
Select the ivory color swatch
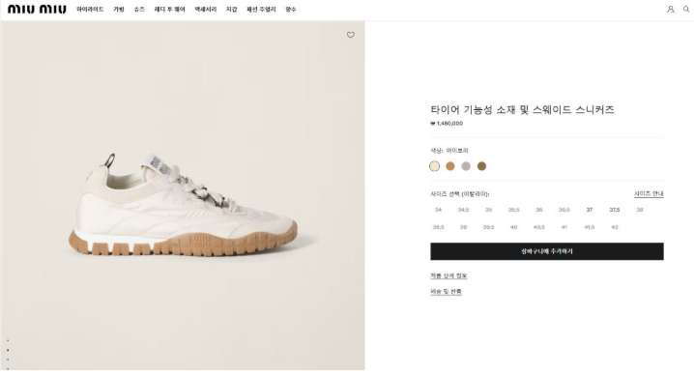(x=435, y=166)
